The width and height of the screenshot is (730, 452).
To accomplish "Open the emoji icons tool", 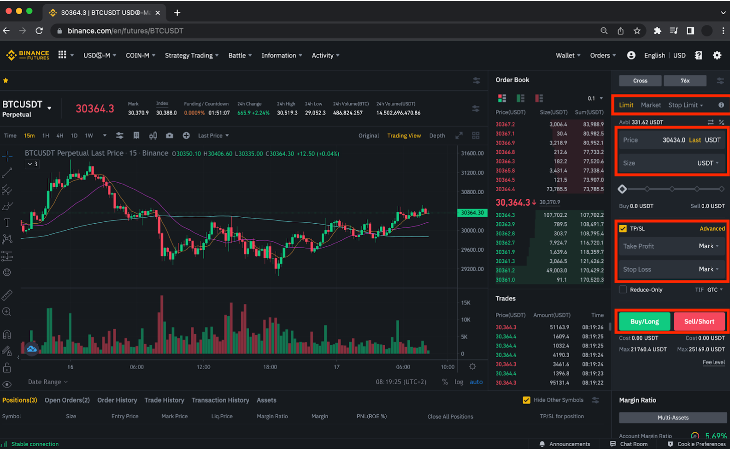I will click(x=7, y=272).
